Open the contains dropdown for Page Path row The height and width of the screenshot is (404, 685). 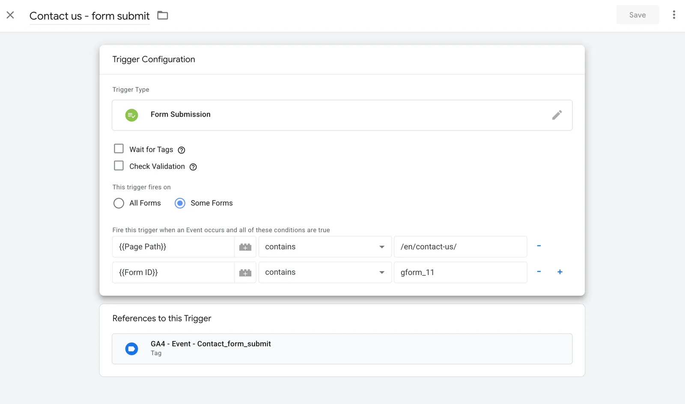[325, 247]
